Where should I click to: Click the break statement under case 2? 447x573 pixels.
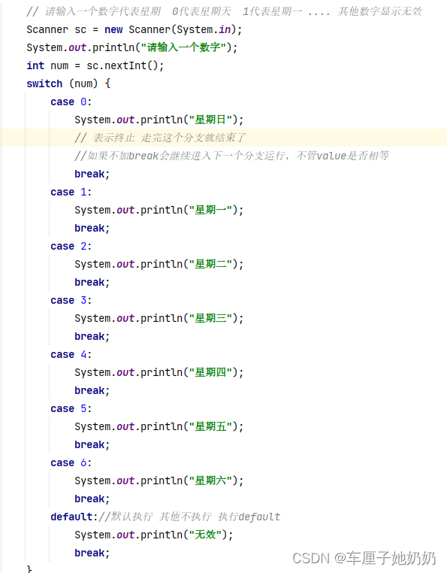(x=92, y=282)
